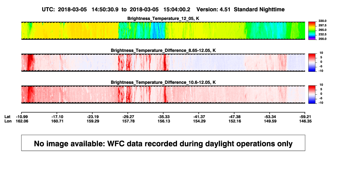The height and width of the screenshot is (174, 339).
Task: Click the 'Brightness_Temperature_12_05, K' title
Action: 163,18
